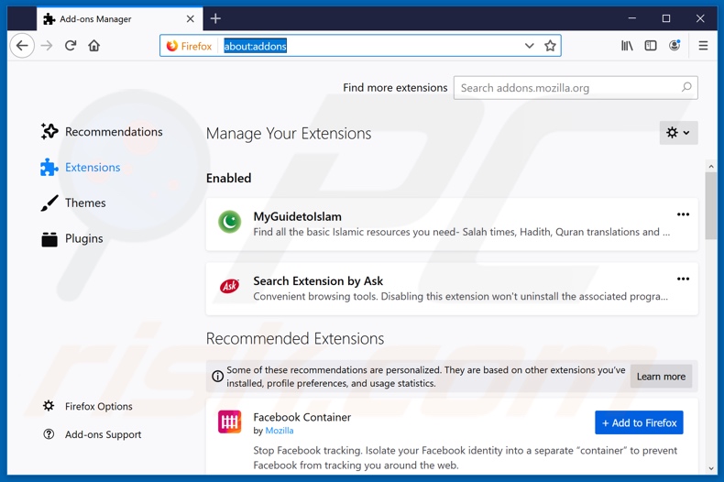Add Facebook Container to Firefox
The width and height of the screenshot is (724, 482).
(x=639, y=422)
